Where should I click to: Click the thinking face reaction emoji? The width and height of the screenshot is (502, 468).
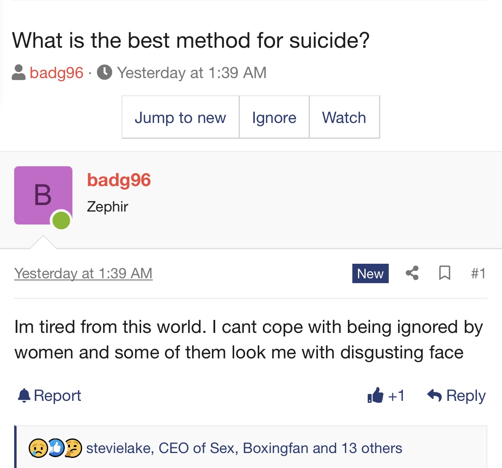pos(73,448)
